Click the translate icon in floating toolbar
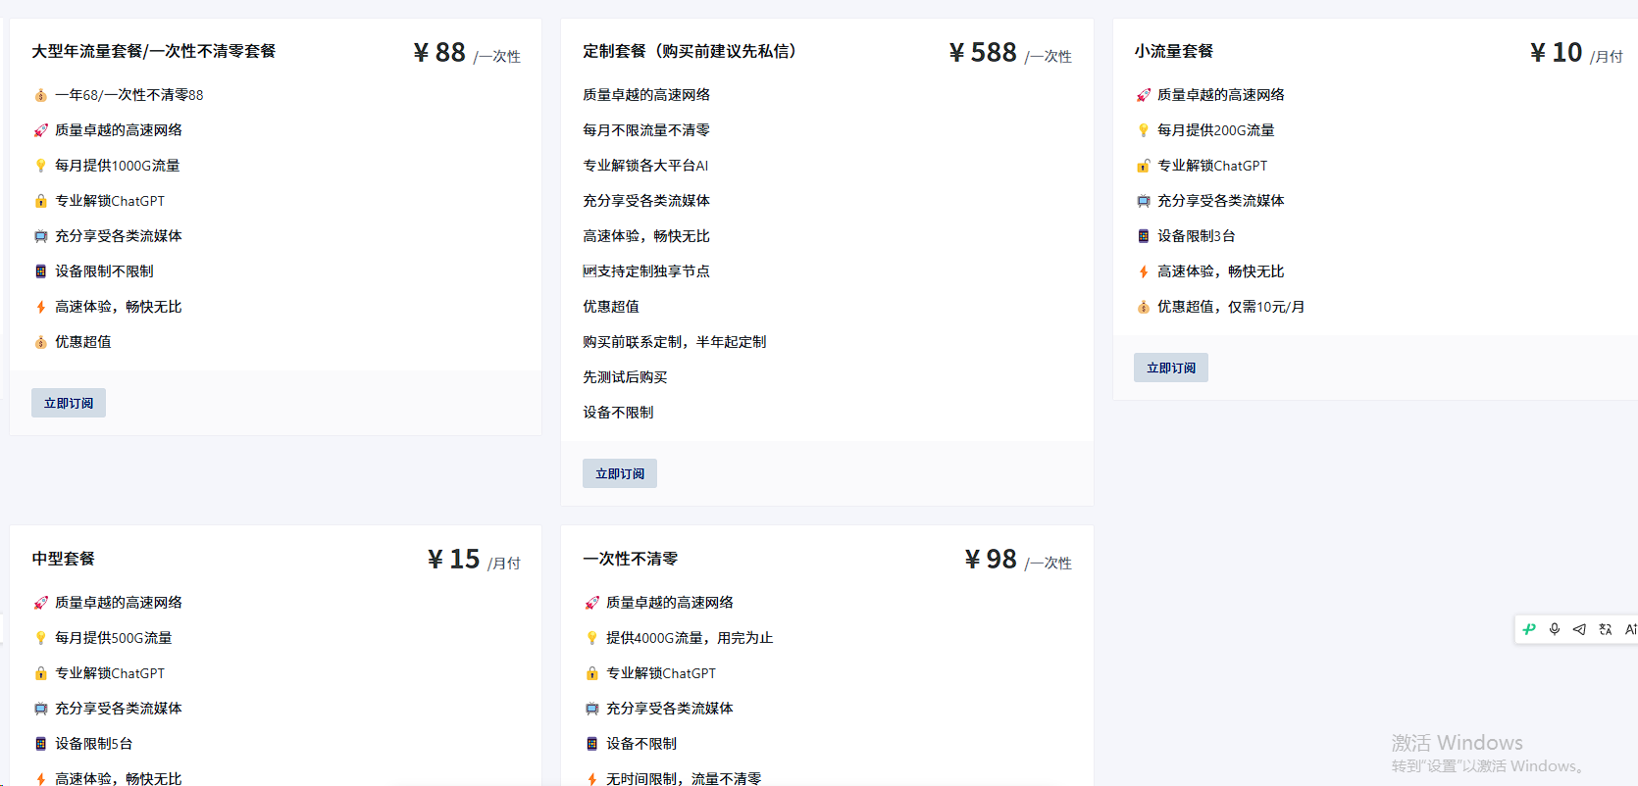 [x=1606, y=629]
